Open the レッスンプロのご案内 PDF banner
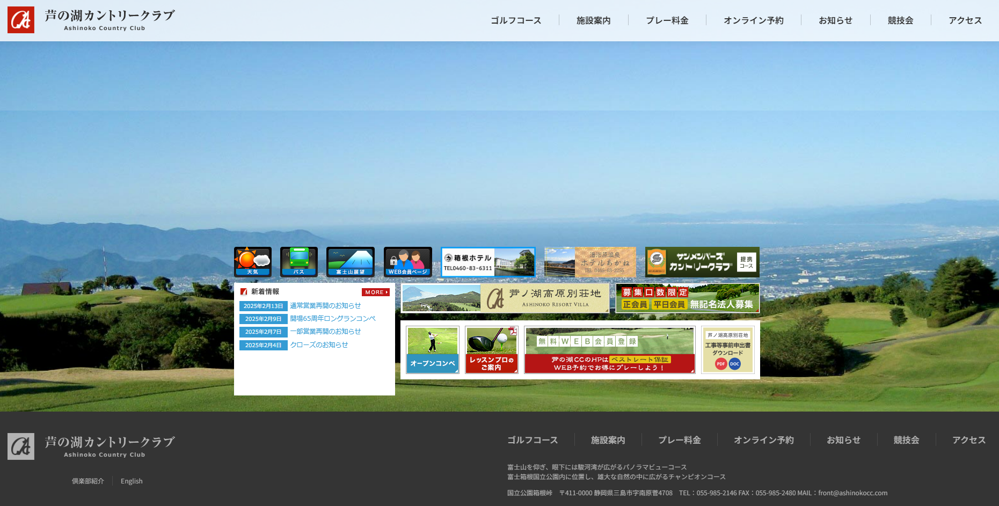This screenshot has height=506, width=999. point(491,350)
